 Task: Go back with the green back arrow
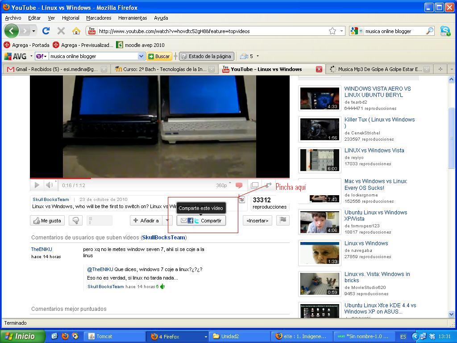click(11, 31)
